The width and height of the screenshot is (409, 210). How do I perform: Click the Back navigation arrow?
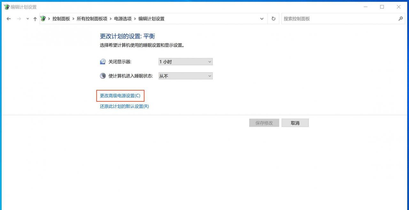(x=9, y=19)
